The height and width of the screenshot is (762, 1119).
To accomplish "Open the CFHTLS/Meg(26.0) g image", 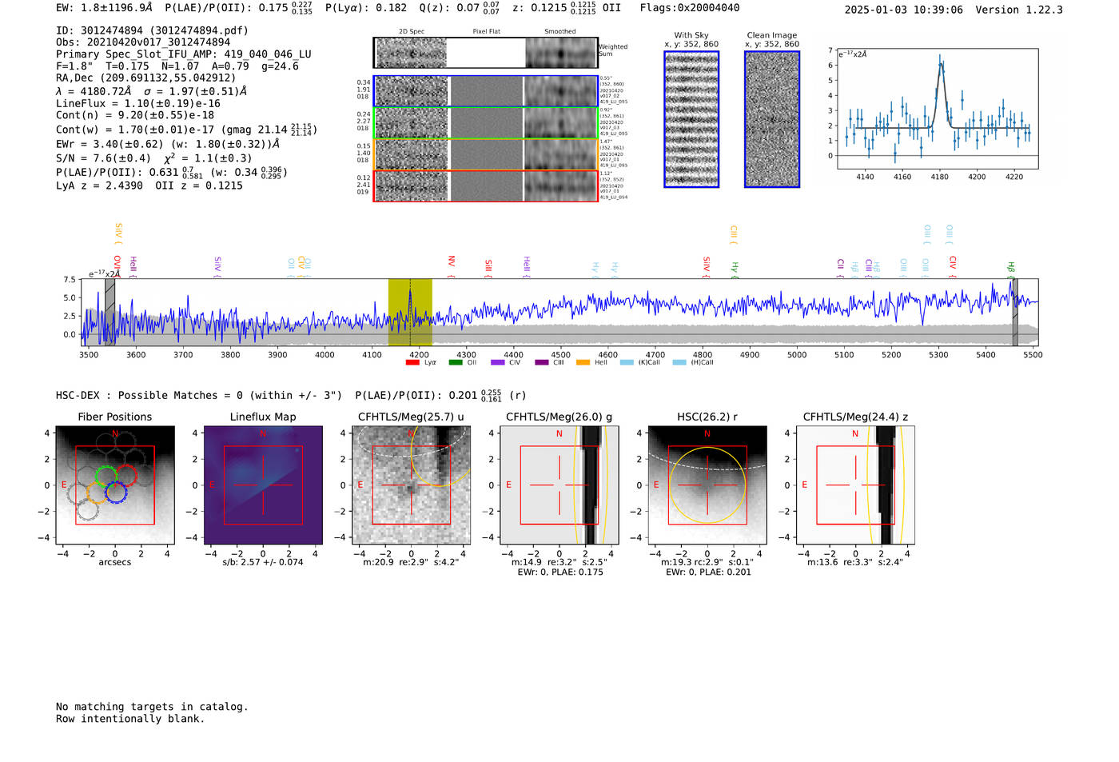I will pos(559,485).
